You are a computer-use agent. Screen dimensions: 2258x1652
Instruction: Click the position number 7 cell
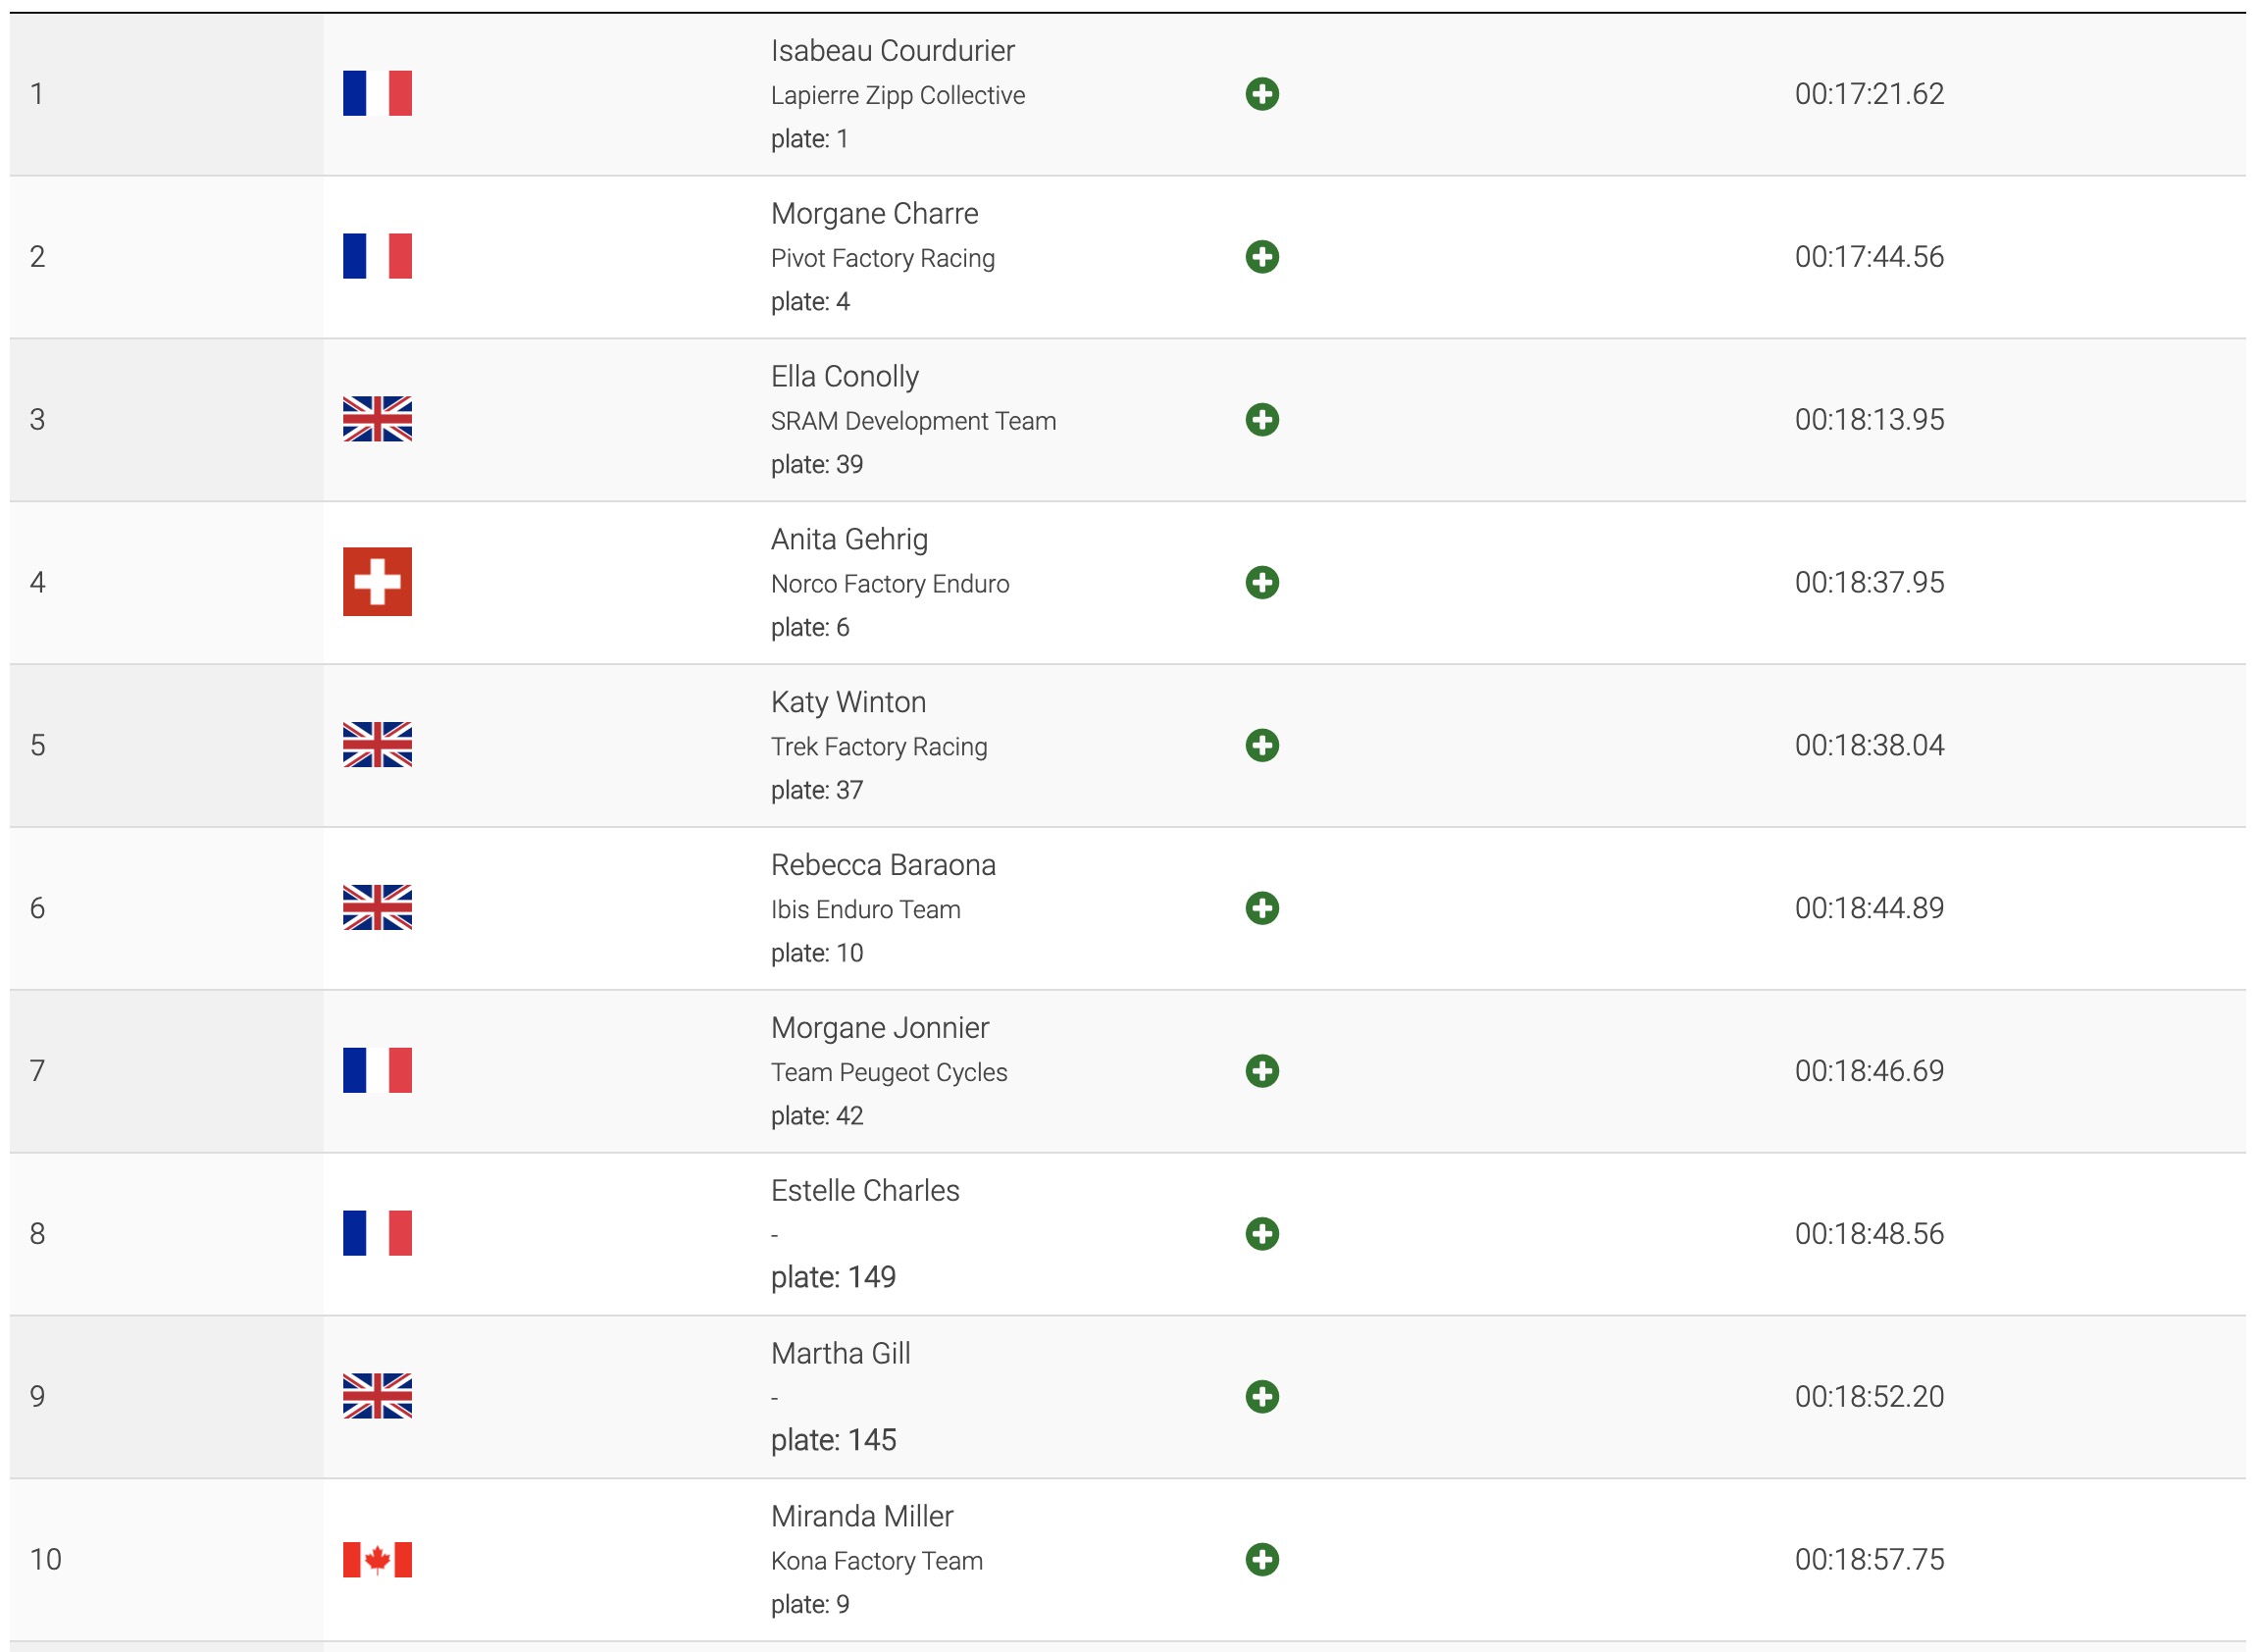(167, 1072)
